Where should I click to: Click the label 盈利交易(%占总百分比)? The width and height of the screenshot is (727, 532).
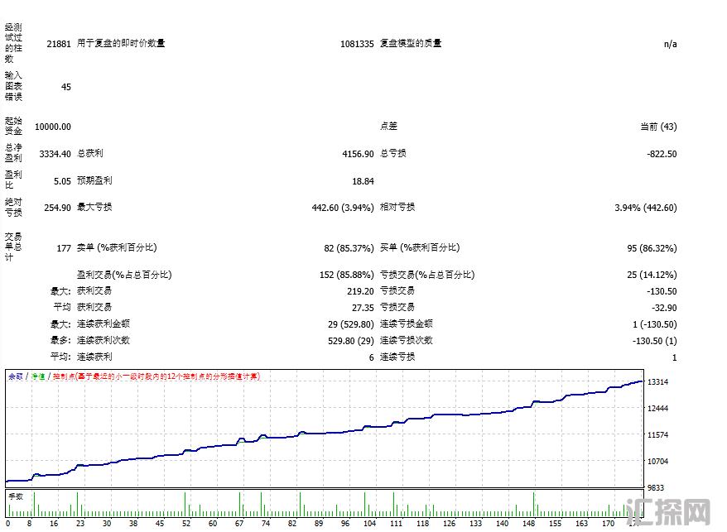tap(124, 275)
